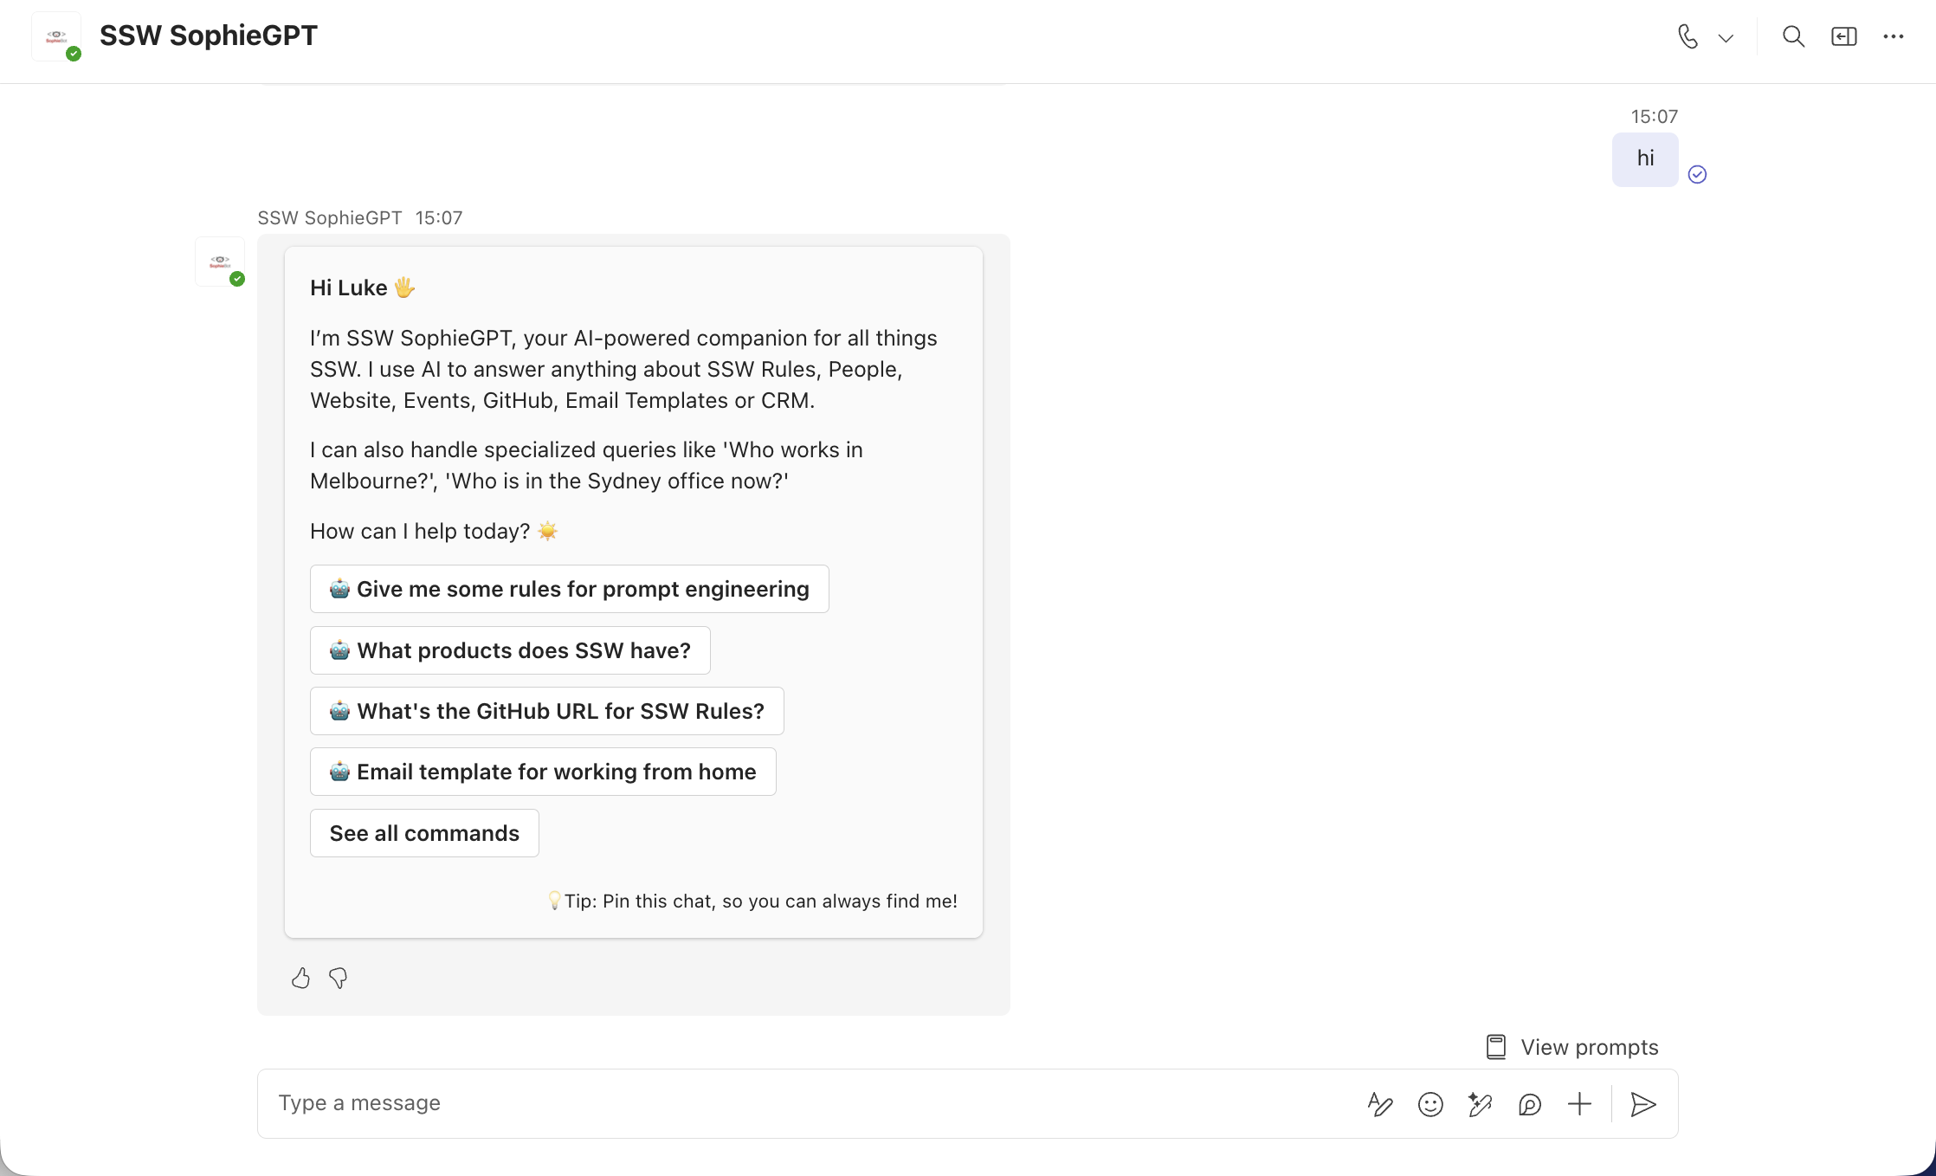This screenshot has height=1176, width=1936.
Task: Send the message with arrow icon
Action: click(1642, 1104)
